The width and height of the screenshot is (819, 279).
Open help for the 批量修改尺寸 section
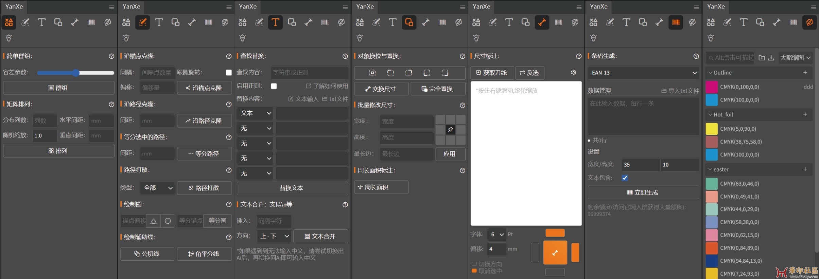coord(463,105)
